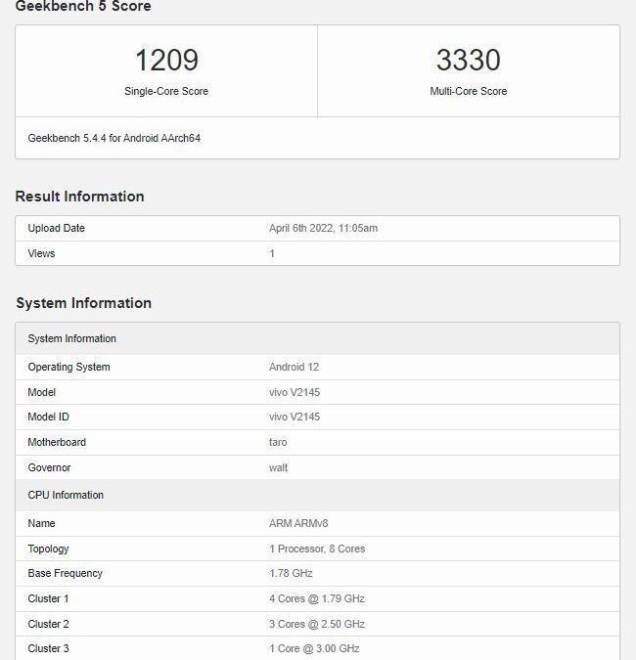This screenshot has height=660, width=636.
Task: Select Cluster 3 value 1 Core @ 3.00 GHz
Action: coord(315,648)
